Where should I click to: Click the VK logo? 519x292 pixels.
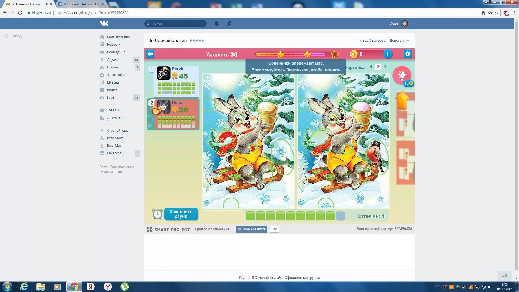[x=104, y=24]
